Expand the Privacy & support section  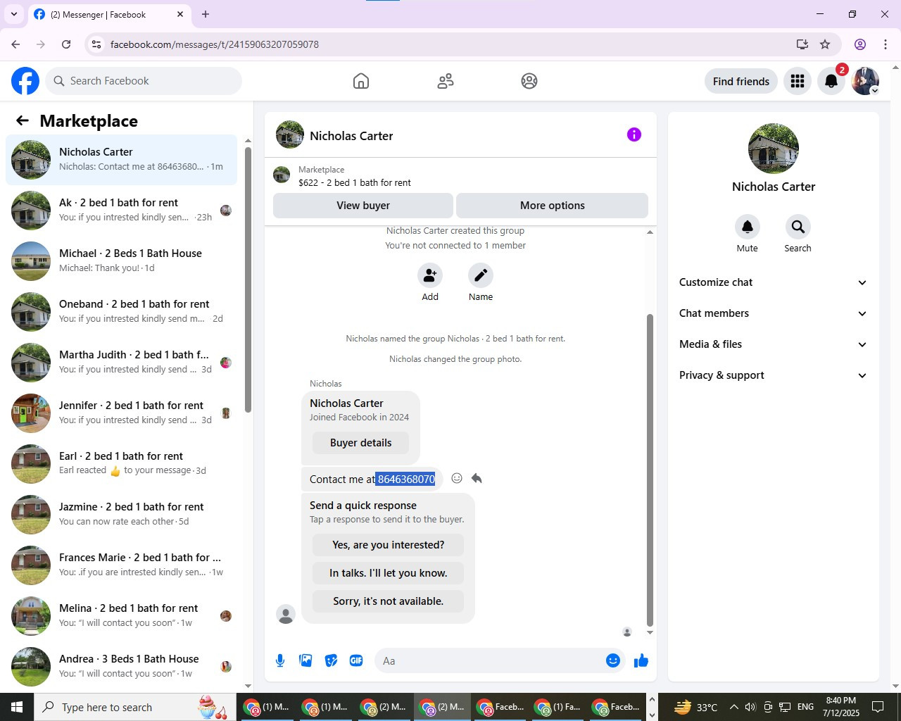[x=773, y=375]
